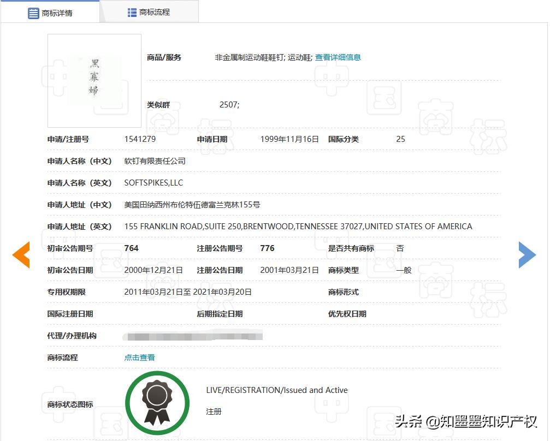Click the 类似群 value 2507
This screenshot has height=441, width=550.
point(229,104)
